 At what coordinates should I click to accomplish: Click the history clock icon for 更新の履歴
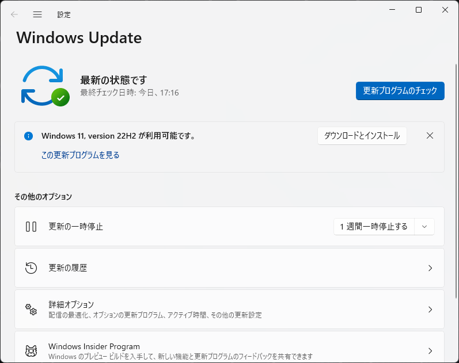(31, 268)
